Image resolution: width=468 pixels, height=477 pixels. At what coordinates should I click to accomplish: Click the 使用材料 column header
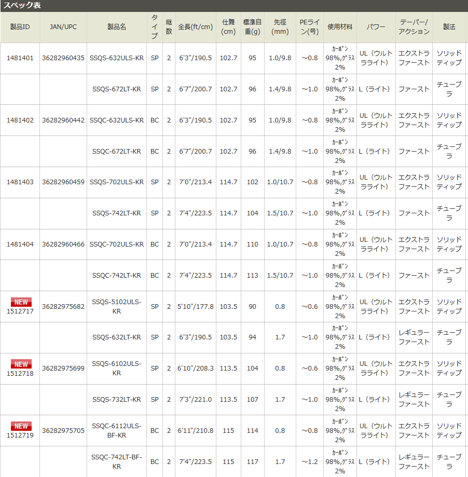coord(340,27)
